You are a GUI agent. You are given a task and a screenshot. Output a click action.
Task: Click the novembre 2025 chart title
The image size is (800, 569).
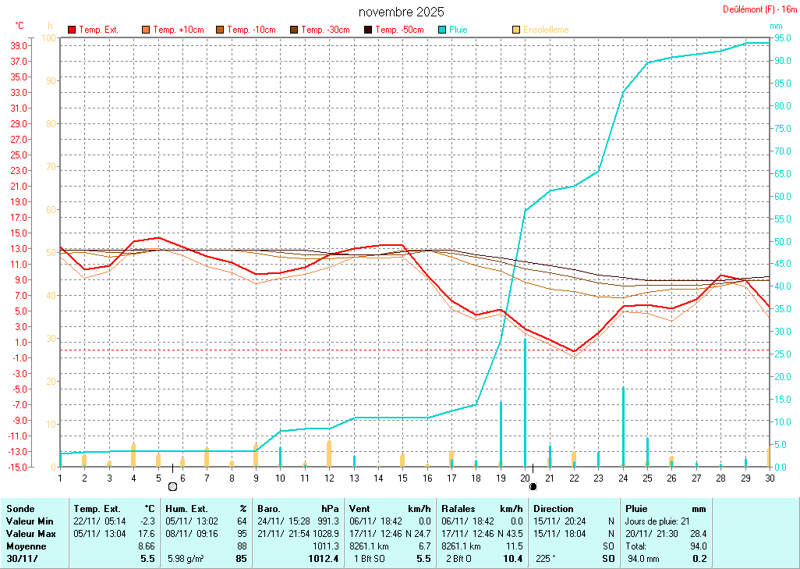(402, 12)
